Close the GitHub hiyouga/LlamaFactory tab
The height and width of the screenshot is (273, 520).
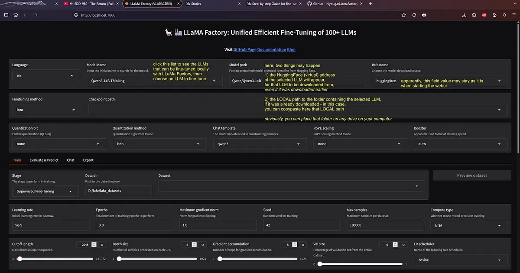pyautogui.click(x=361, y=3)
